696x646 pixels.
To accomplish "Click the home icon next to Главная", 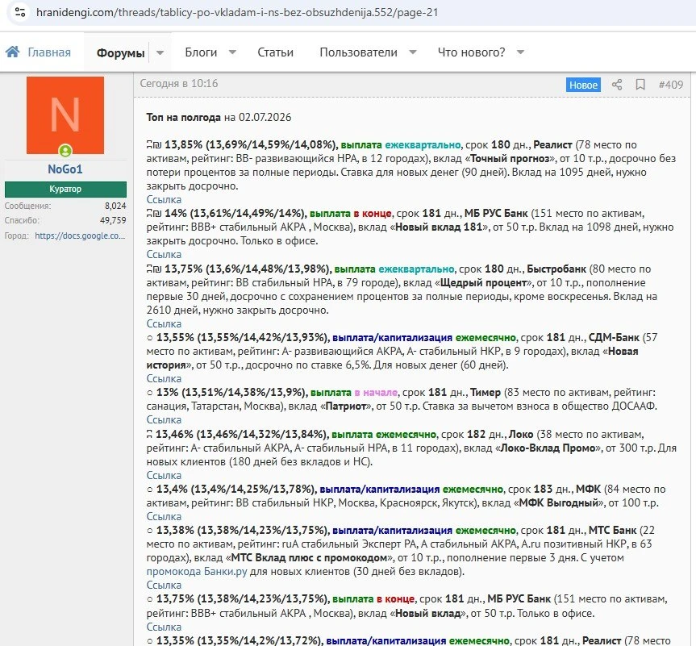I will point(12,52).
